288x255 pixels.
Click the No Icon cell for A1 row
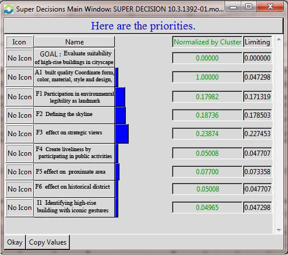pyautogui.click(x=20, y=77)
